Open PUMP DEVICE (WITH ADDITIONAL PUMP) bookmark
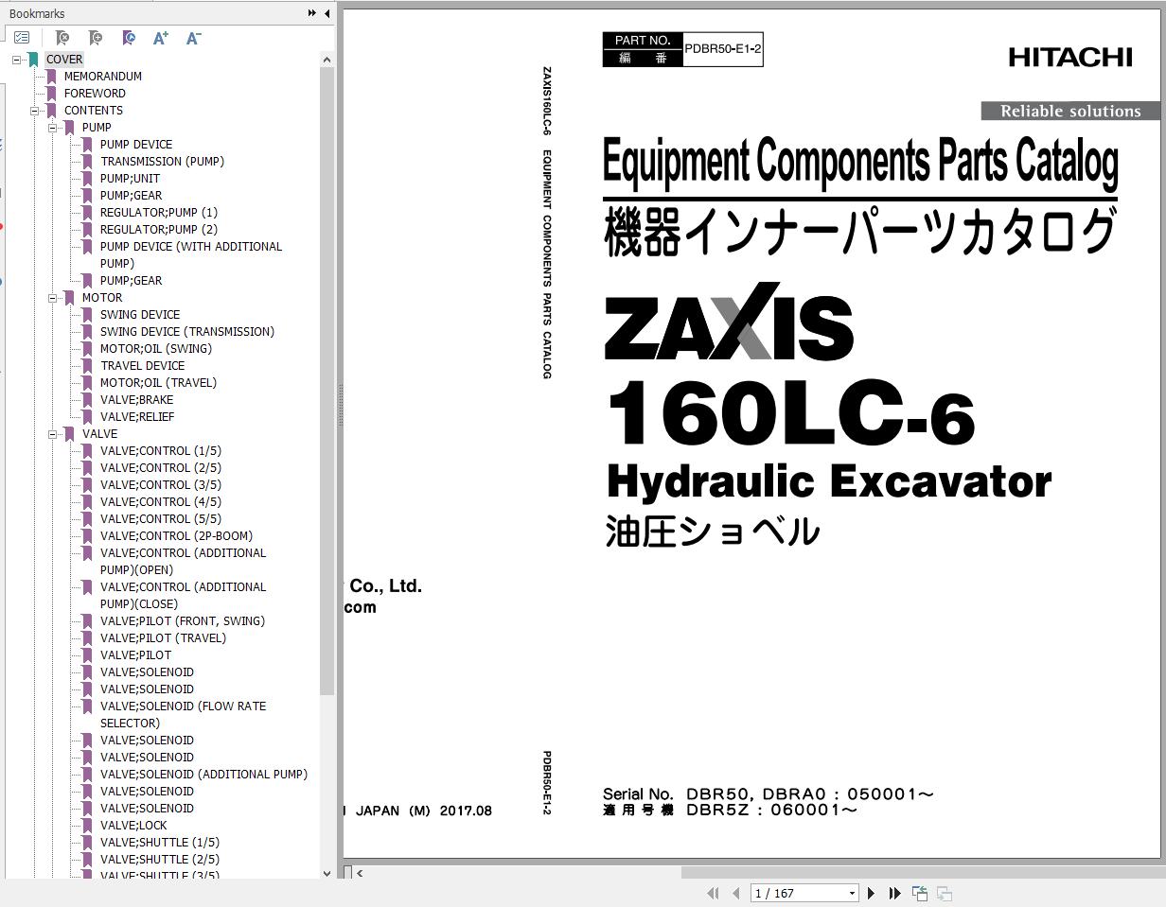This screenshot has width=1166, height=907. click(191, 255)
